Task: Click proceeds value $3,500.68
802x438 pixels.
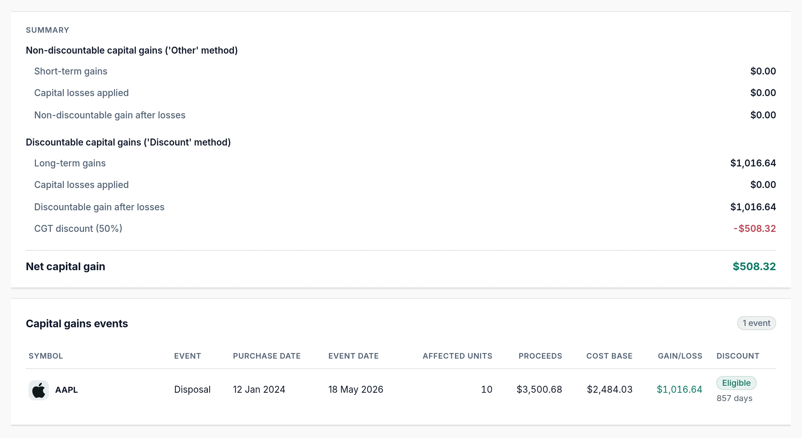Action: tap(539, 390)
